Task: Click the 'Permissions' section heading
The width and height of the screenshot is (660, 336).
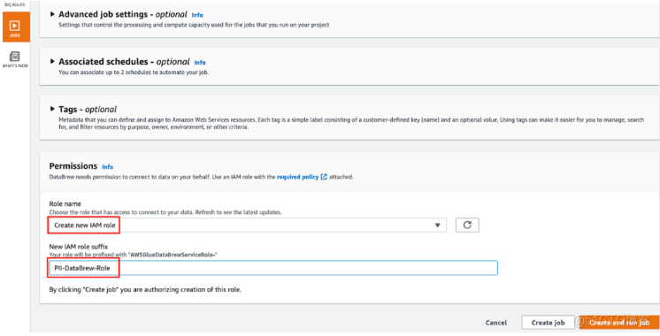Action: pos(73,165)
